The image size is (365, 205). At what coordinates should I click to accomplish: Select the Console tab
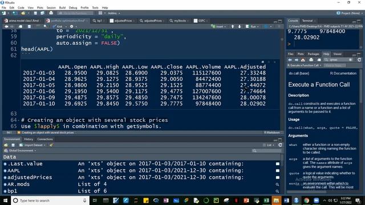click(x=293, y=20)
